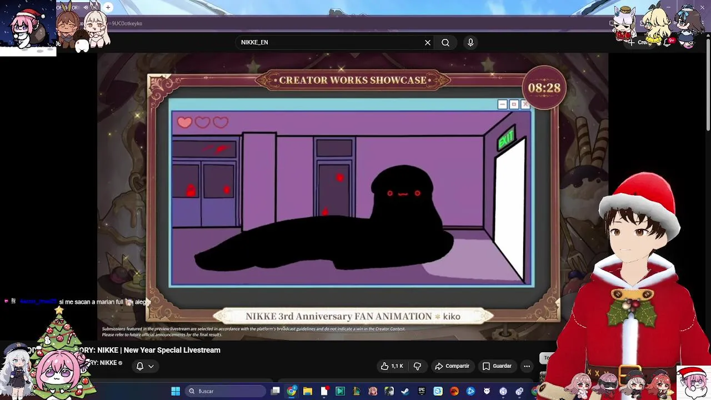
Task: Like the video showing 1,1 K
Action: pyautogui.click(x=392, y=366)
